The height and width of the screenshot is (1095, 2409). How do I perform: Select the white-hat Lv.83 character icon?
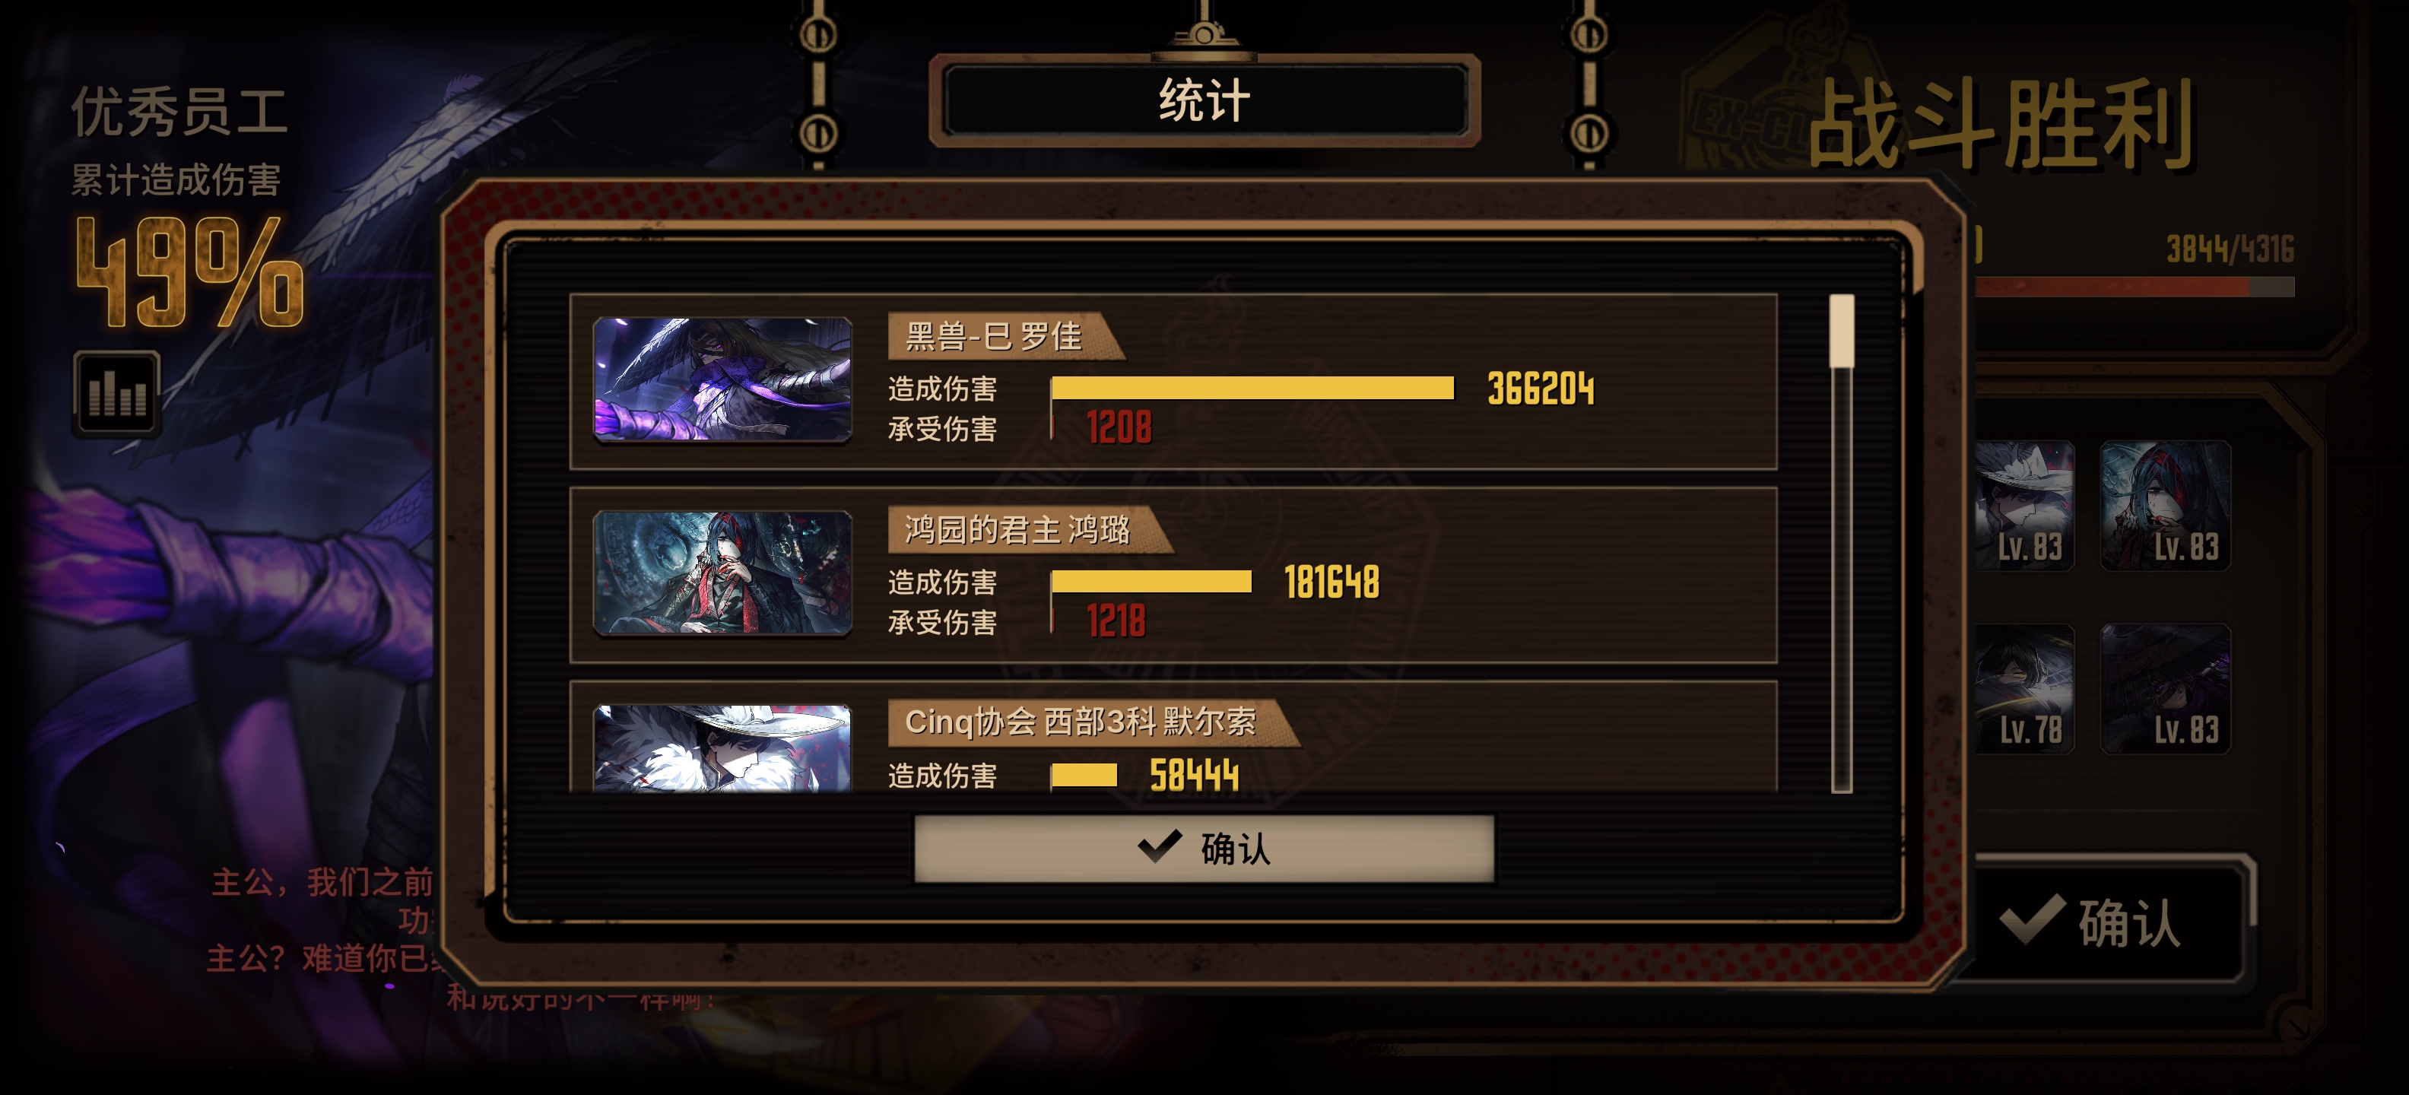[2025, 506]
